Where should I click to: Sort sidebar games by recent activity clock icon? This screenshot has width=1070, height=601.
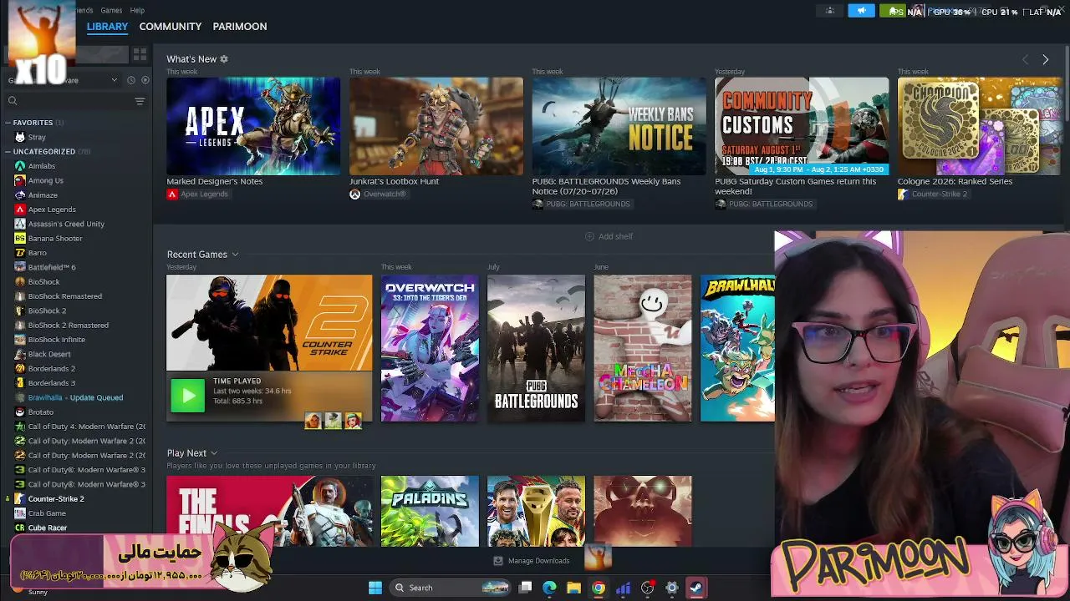point(130,80)
